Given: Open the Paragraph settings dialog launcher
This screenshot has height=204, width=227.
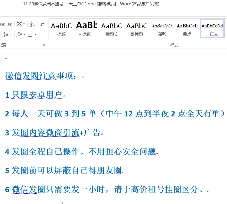Looking at the screenshot, I should coord(44,45).
